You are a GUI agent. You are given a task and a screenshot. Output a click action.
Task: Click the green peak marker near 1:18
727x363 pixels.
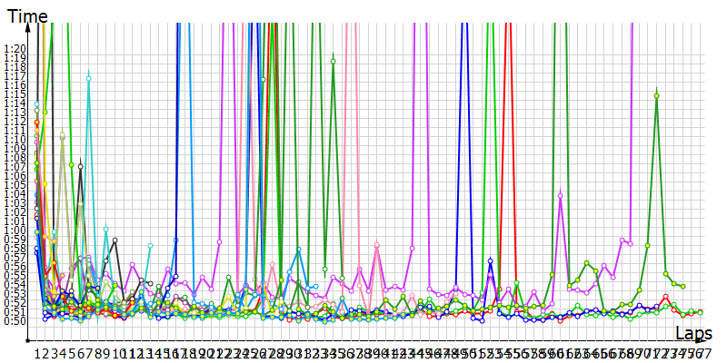coord(334,62)
